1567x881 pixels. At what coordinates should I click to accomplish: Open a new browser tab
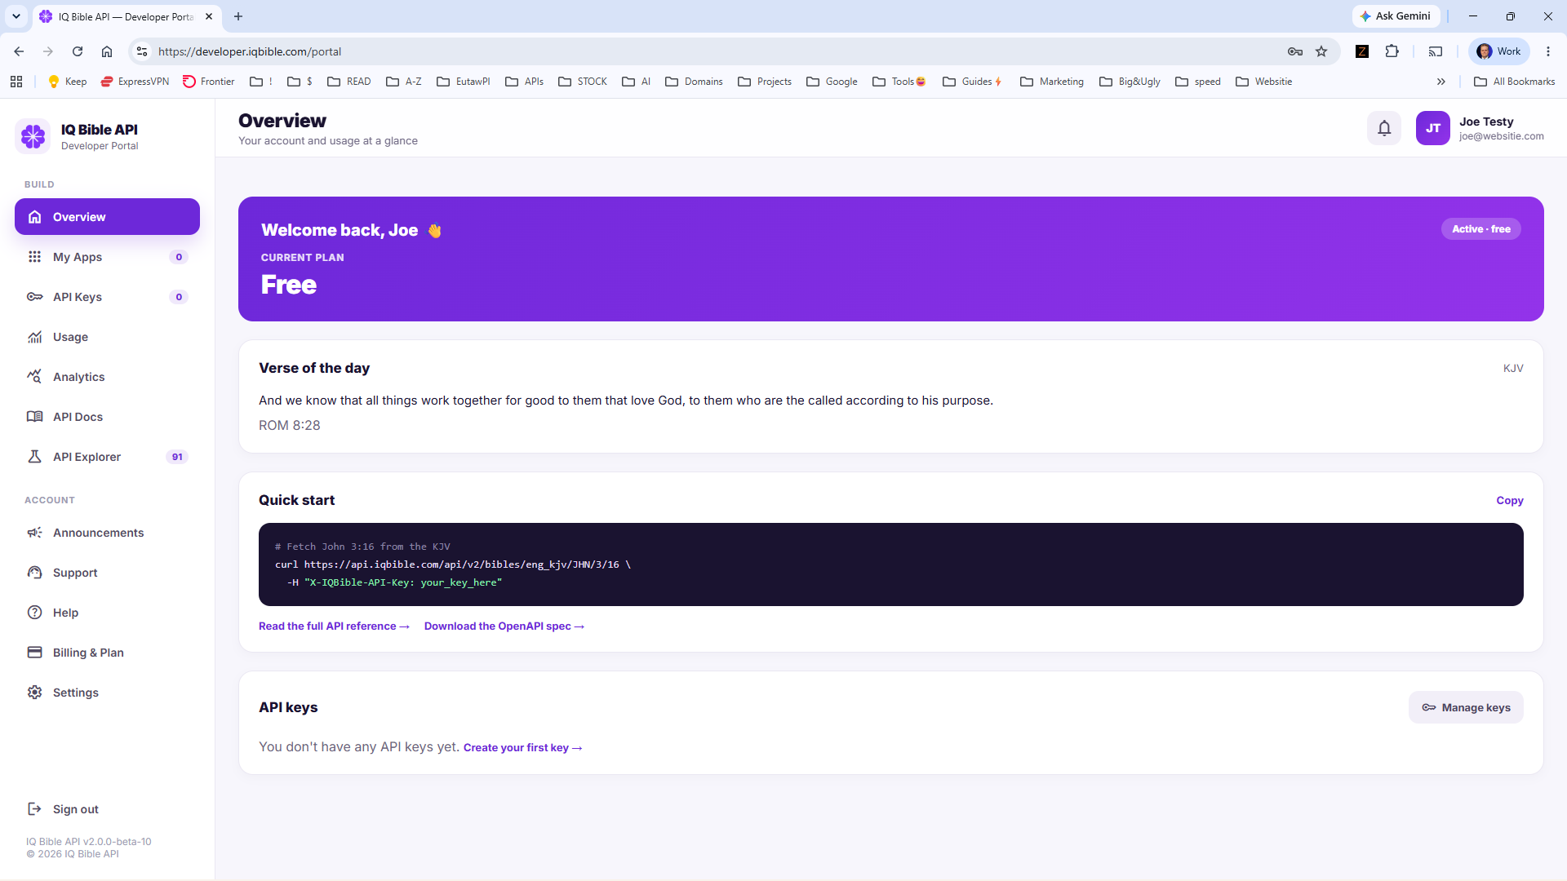(x=238, y=16)
